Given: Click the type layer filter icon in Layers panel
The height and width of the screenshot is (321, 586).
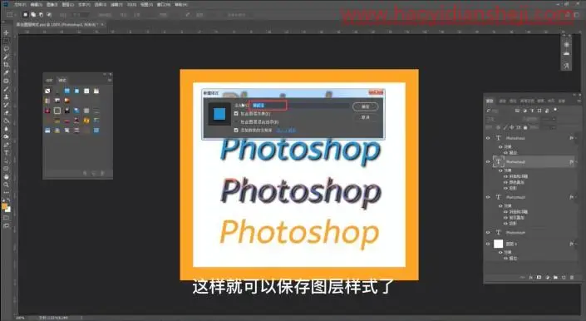Looking at the screenshot, I should click(x=532, y=111).
